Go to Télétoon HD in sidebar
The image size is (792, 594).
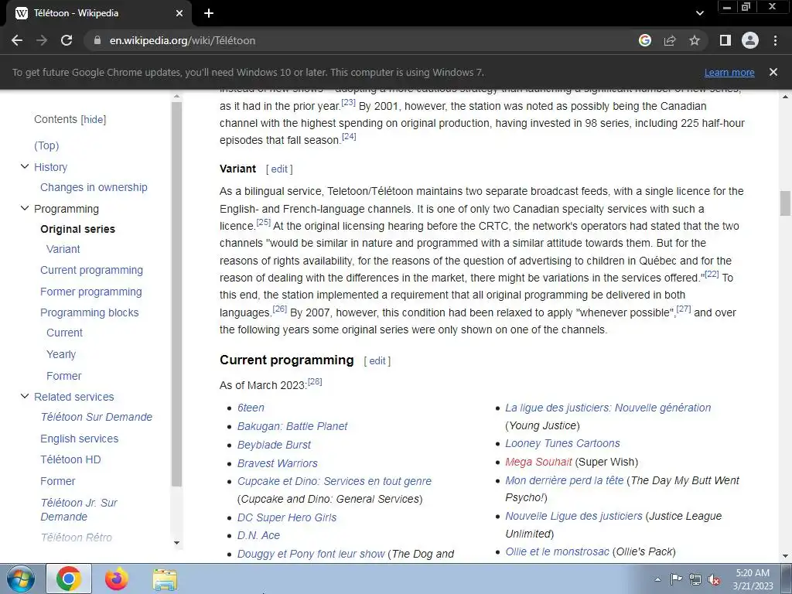click(x=70, y=459)
